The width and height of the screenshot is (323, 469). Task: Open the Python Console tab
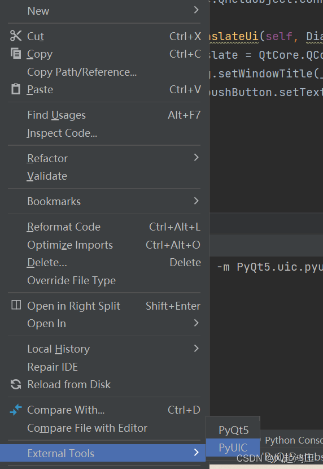click(294, 440)
